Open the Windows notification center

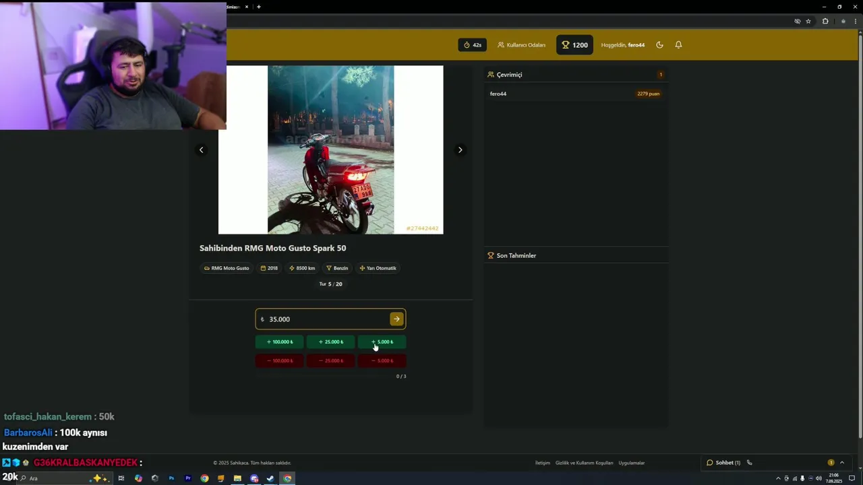tap(852, 478)
